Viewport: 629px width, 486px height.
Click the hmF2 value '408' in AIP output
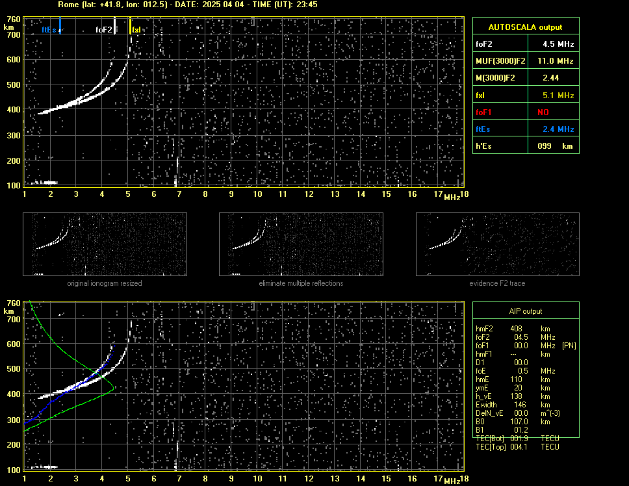(x=516, y=329)
